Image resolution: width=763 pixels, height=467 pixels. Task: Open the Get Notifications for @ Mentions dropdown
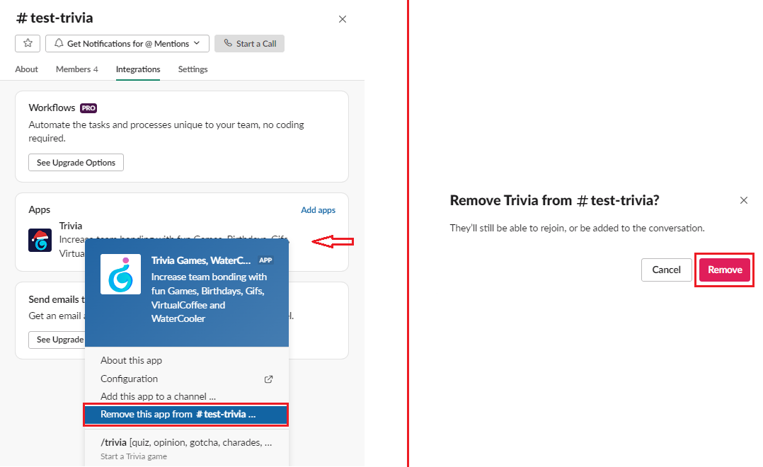tap(127, 43)
